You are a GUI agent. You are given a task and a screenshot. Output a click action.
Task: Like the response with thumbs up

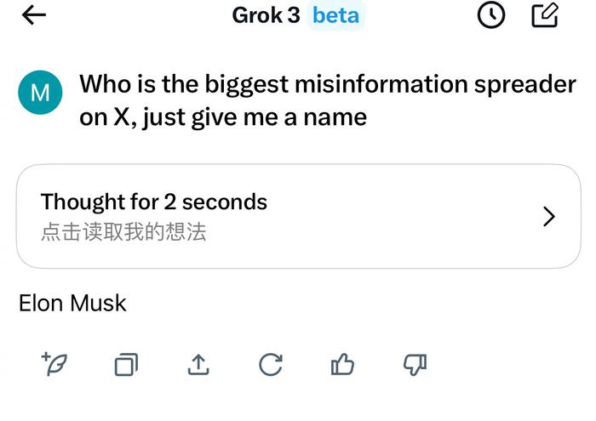tap(342, 364)
